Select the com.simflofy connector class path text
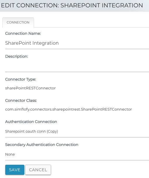Screen dimensions: 149x178 [68, 109]
